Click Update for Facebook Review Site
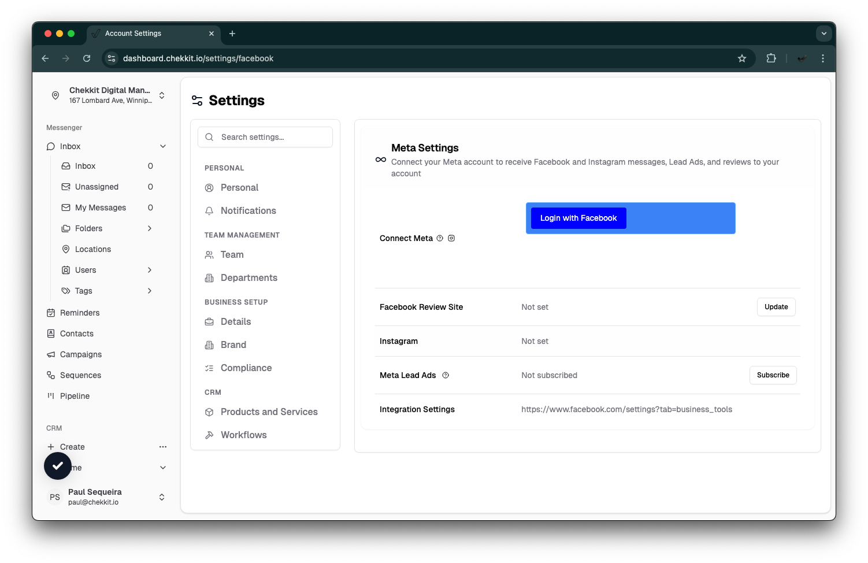This screenshot has height=563, width=868. pos(776,307)
